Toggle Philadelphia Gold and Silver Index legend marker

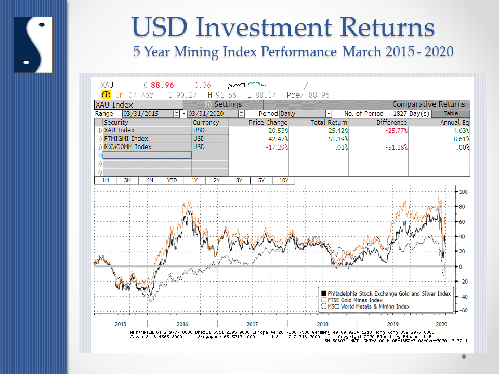tap(323, 294)
